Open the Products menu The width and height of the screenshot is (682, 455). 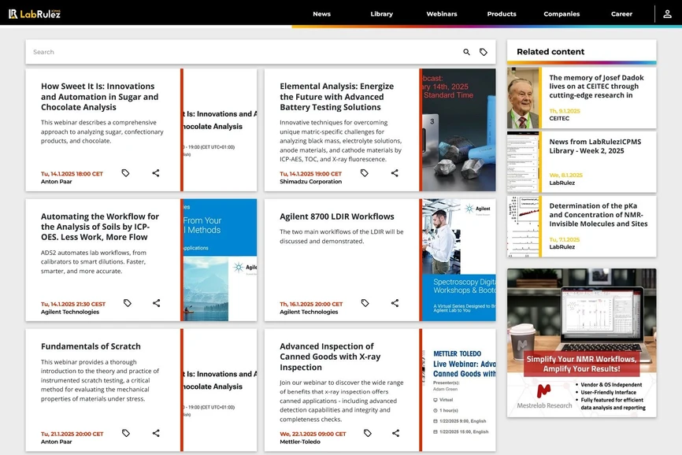click(x=502, y=14)
